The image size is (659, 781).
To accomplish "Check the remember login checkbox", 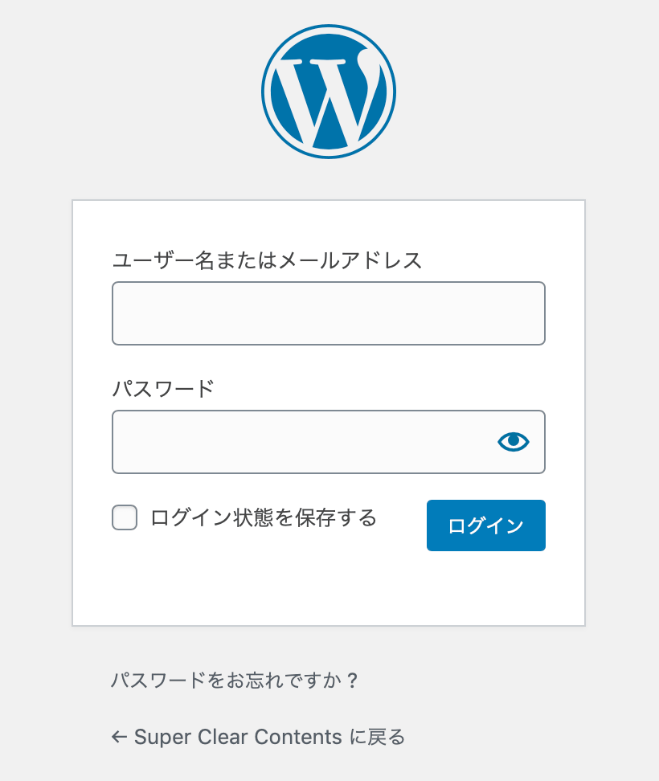I will (124, 518).
